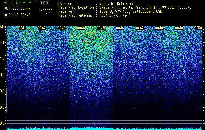Click the 0.6 frequency axis label
Viewport: 205px width, 130px height.
[x=2, y=123]
